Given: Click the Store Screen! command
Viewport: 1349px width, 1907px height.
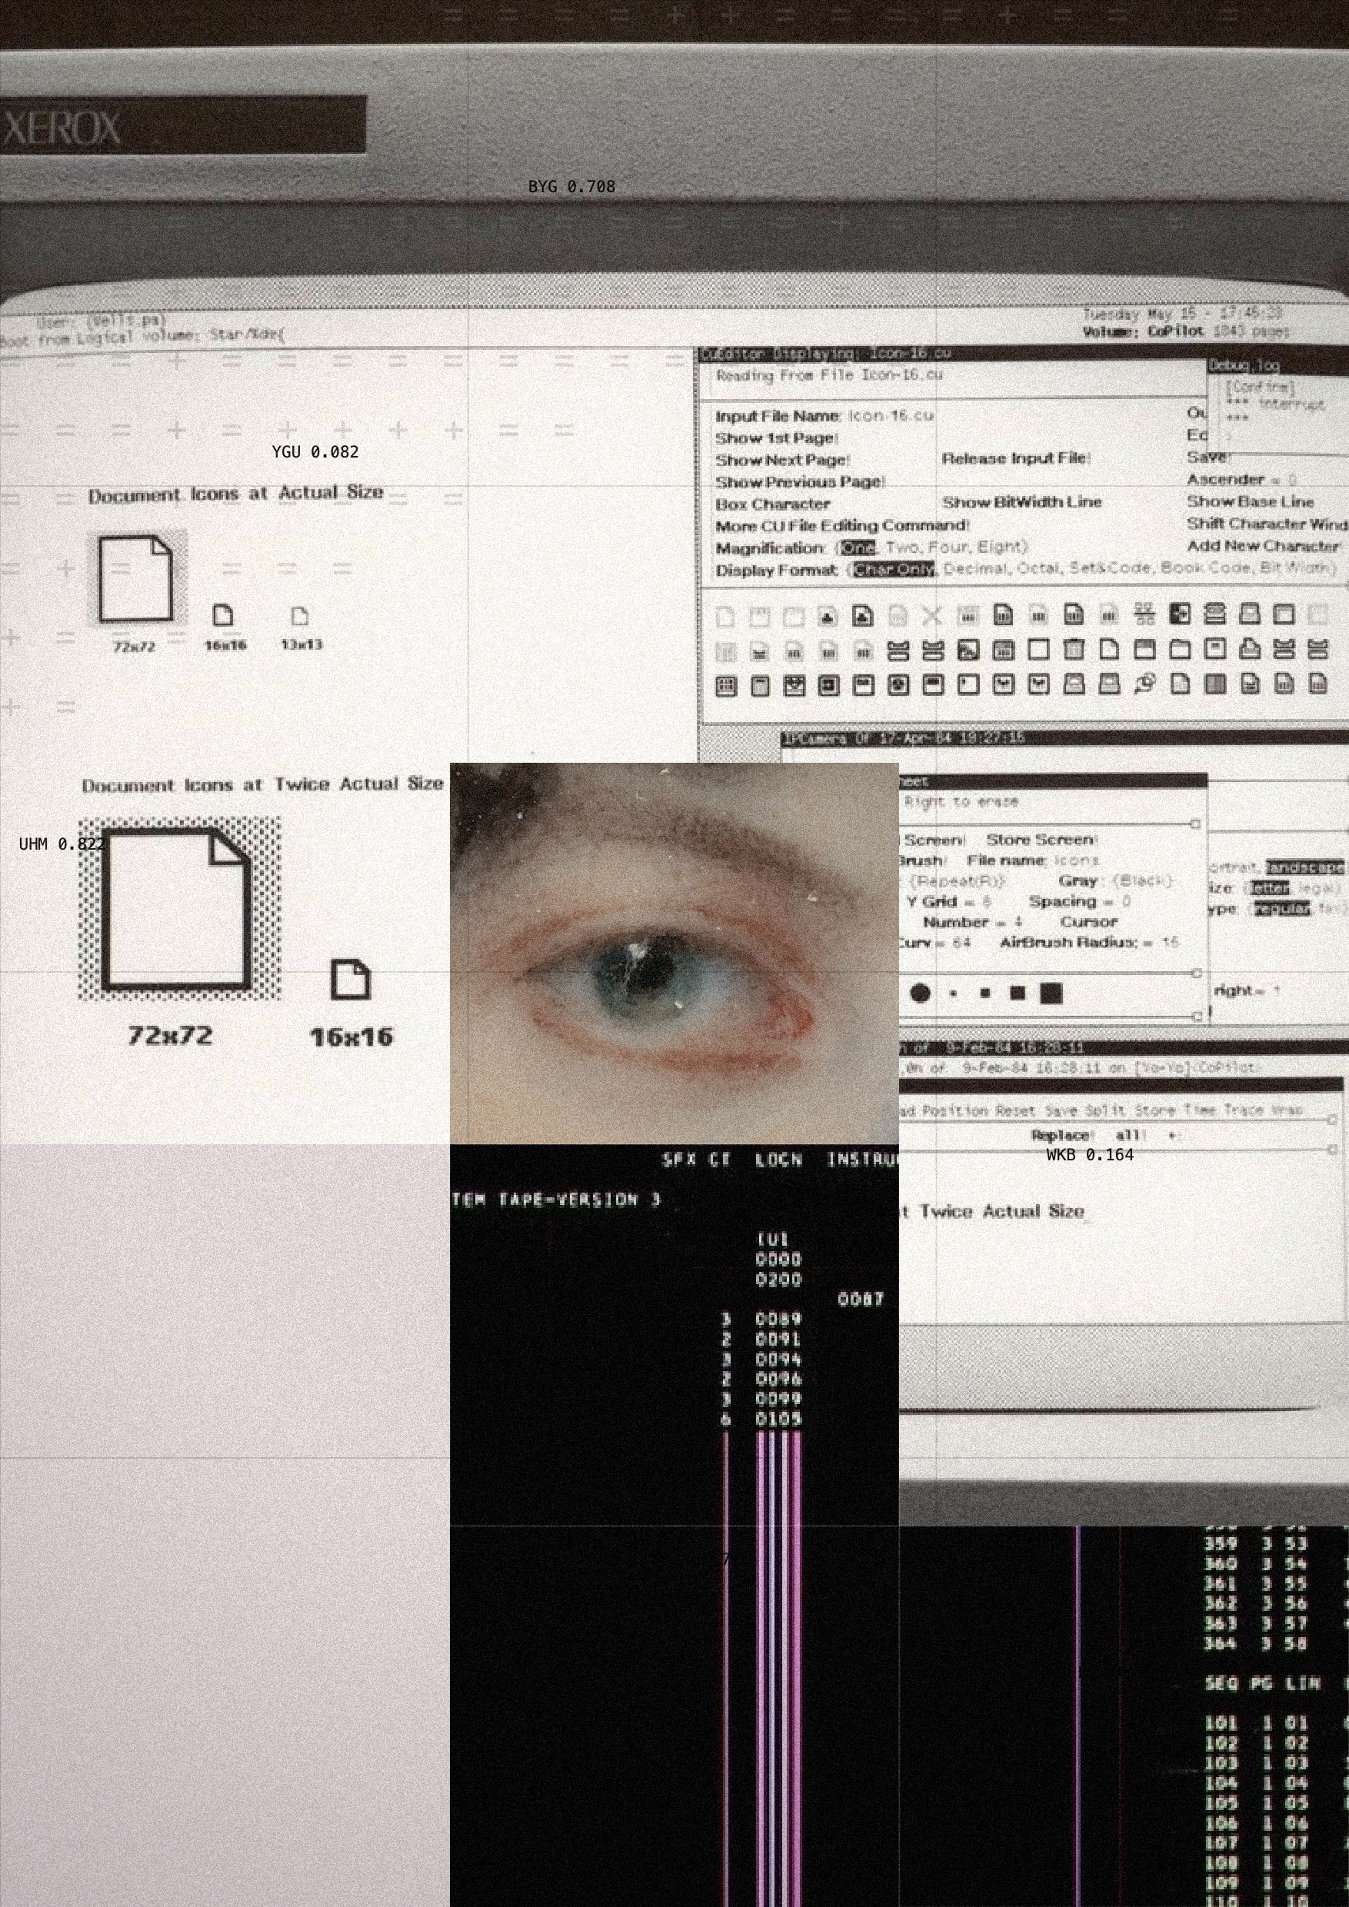Looking at the screenshot, I should pyautogui.click(x=1041, y=840).
